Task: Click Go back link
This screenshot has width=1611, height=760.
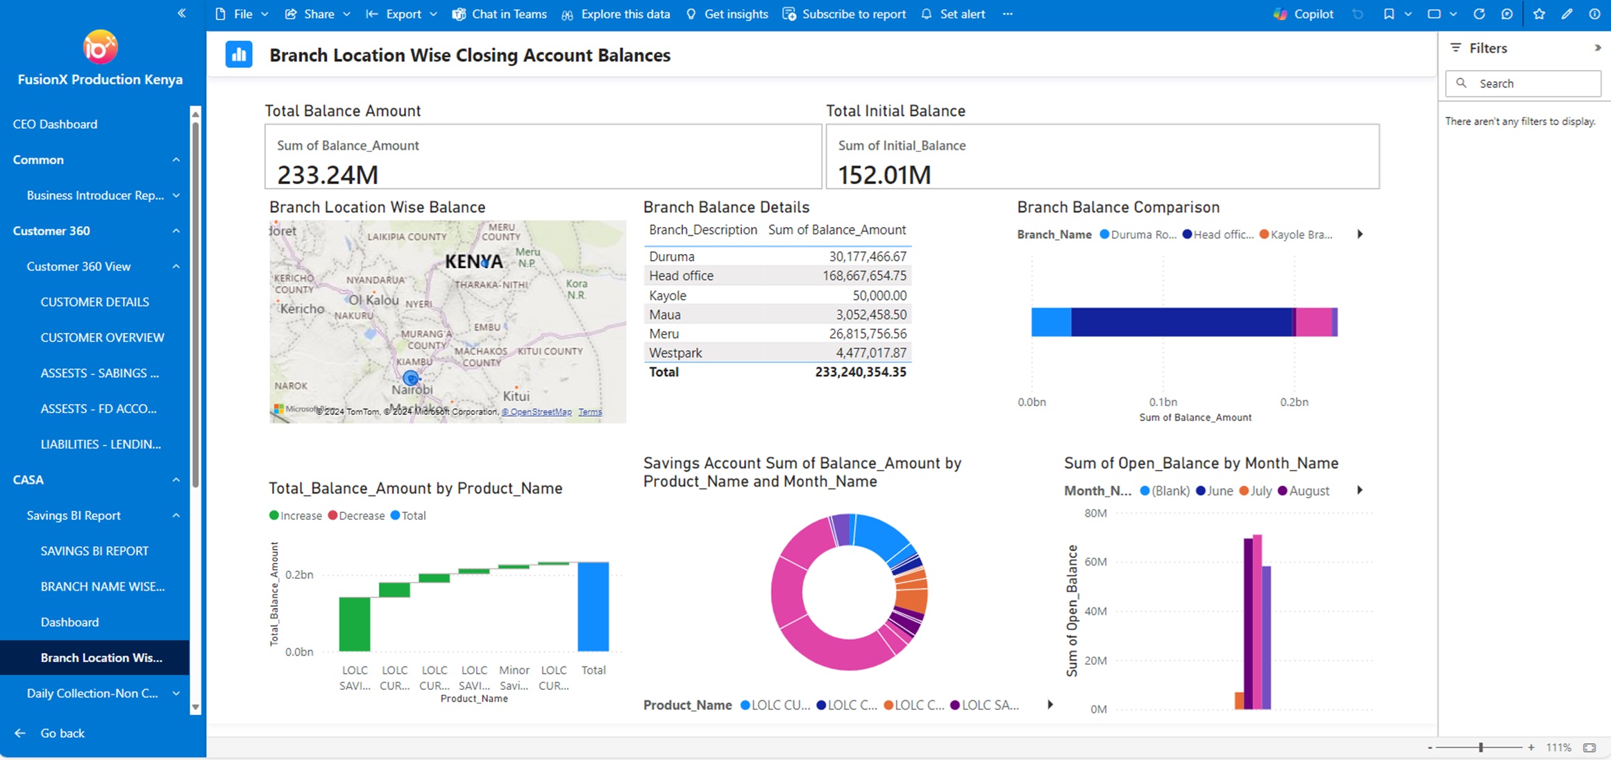Action: pos(62,733)
